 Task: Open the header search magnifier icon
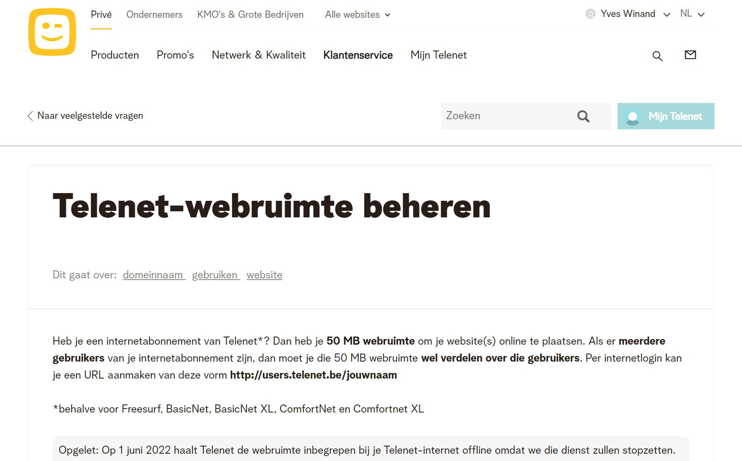point(657,56)
